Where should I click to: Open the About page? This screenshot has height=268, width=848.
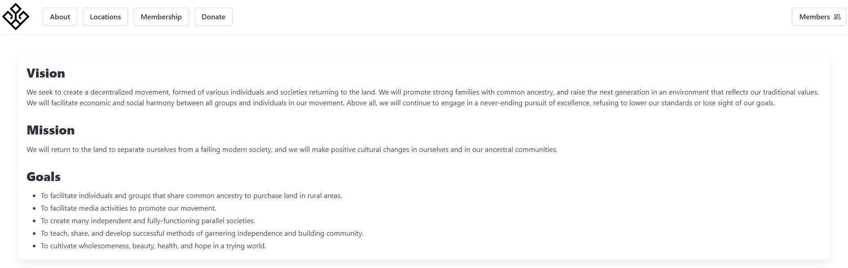(x=60, y=17)
